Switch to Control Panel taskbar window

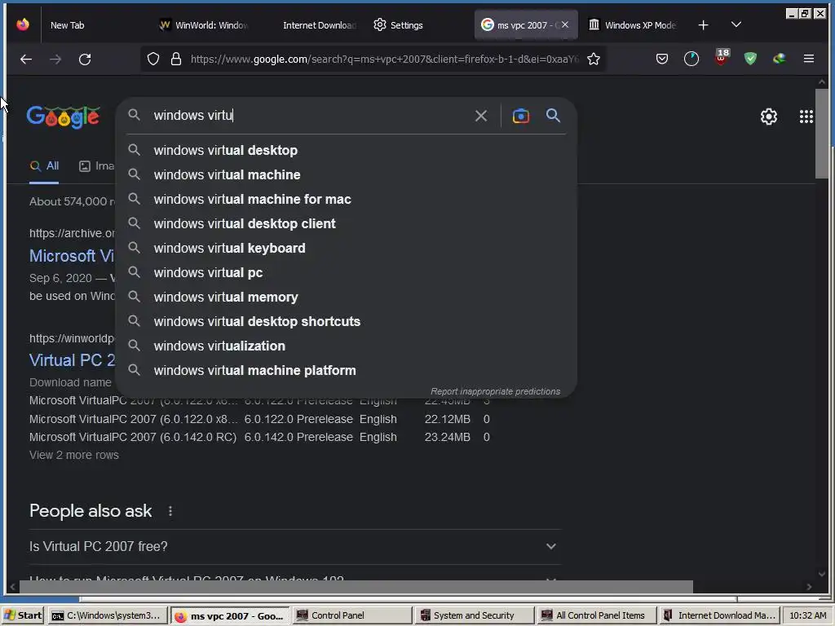coord(351,615)
